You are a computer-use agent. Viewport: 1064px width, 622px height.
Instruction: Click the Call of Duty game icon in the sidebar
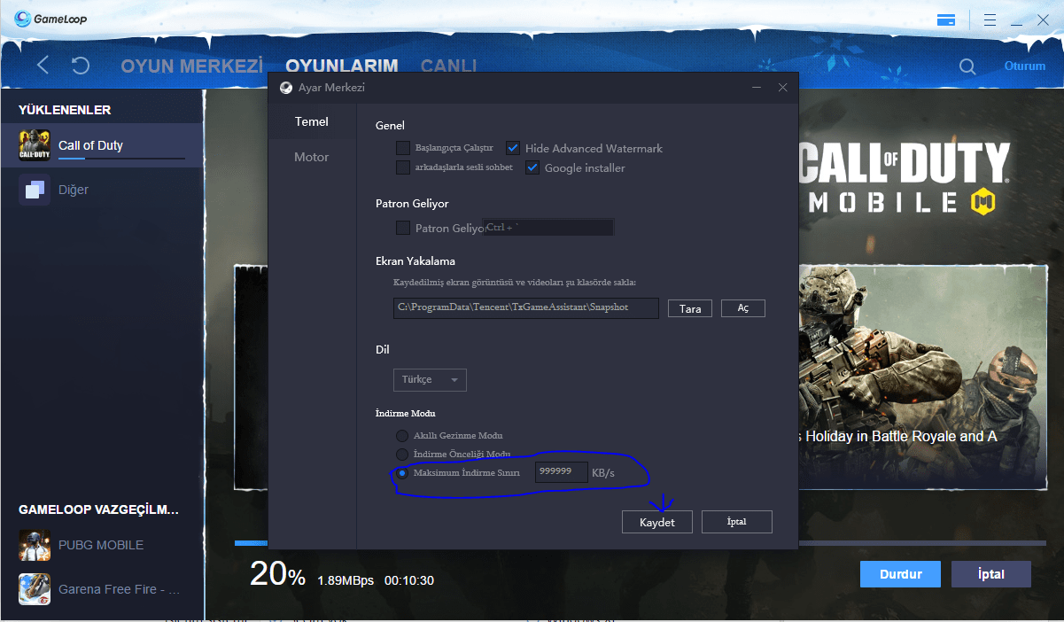pyautogui.click(x=35, y=145)
